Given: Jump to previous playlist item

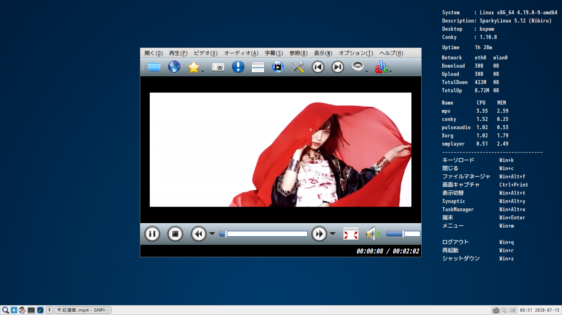Looking at the screenshot, I should click(318, 67).
